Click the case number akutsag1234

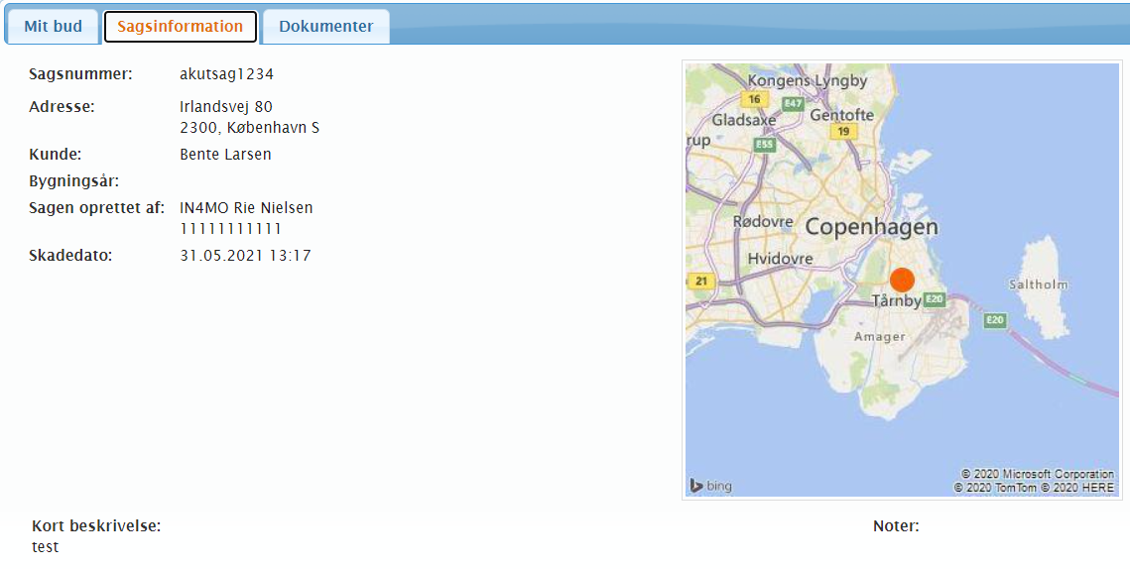tap(226, 74)
